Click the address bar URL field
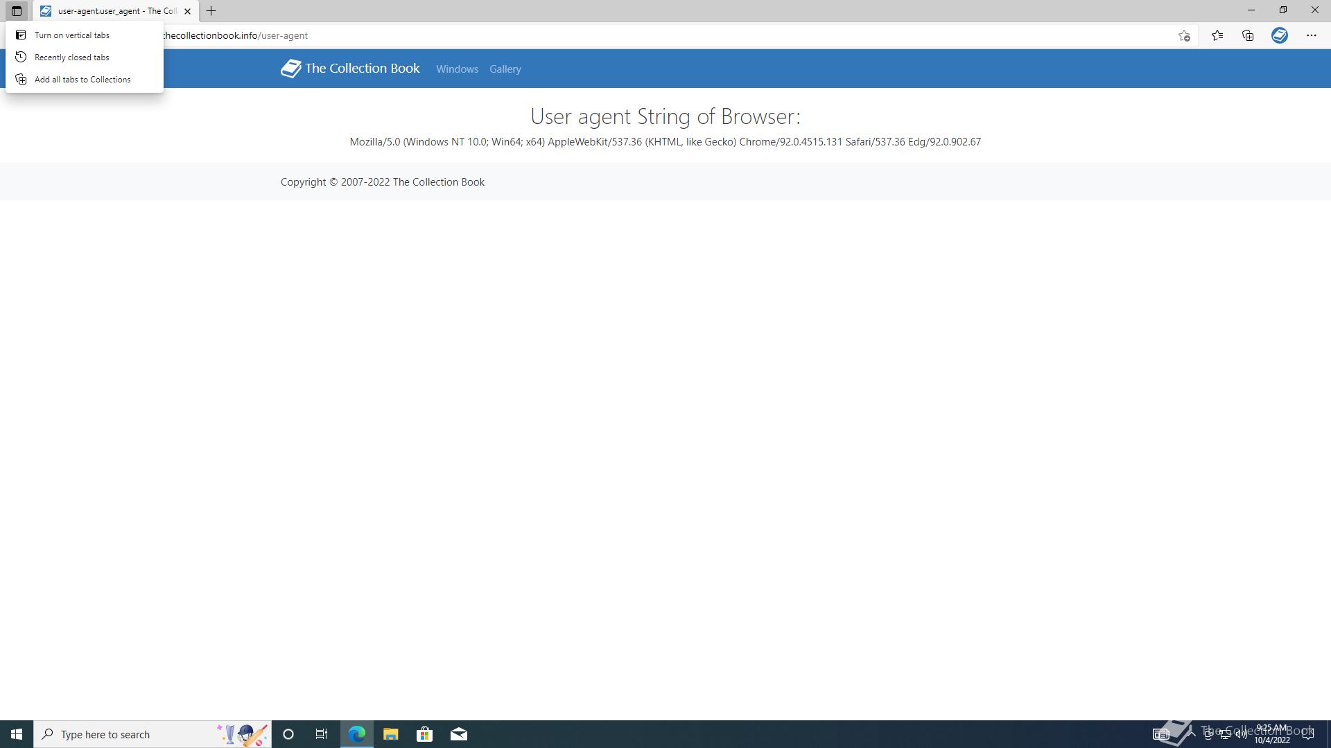Viewport: 1331px width, 748px height. point(665,35)
